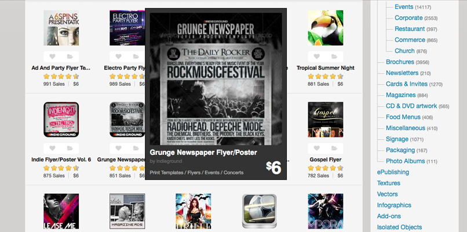Add Tropical Summer Night to a collection folder
The image size is (467, 232).
334,56
